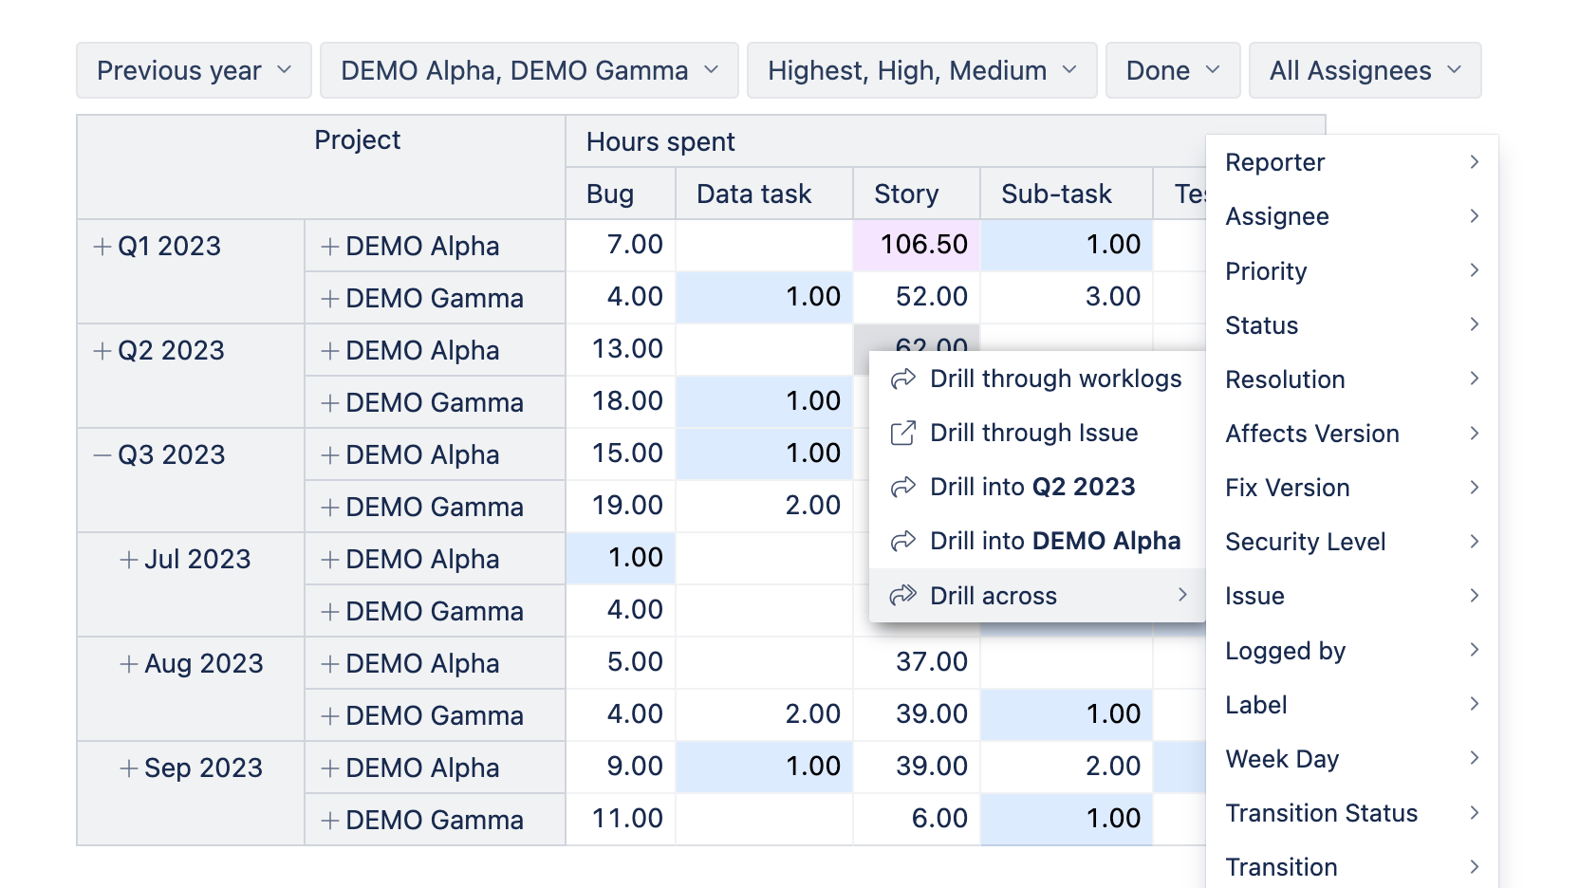Viewport: 1579px width, 888px height.
Task: Expand DEMO Gamma under Sep 2023
Action: coord(330,821)
